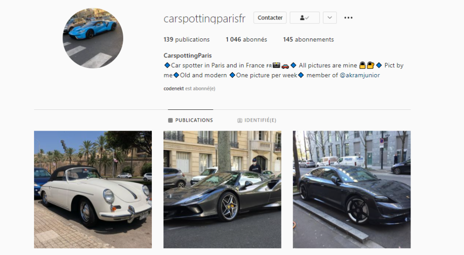The width and height of the screenshot is (464, 255).
Task: Open the white Porsche 356 post
Action: 93,189
